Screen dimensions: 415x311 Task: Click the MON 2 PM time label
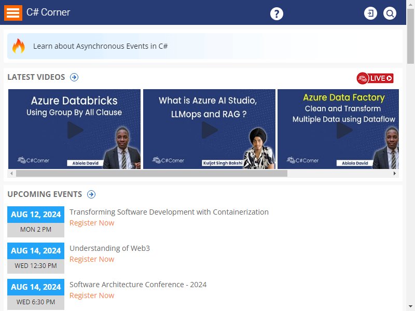point(36,230)
